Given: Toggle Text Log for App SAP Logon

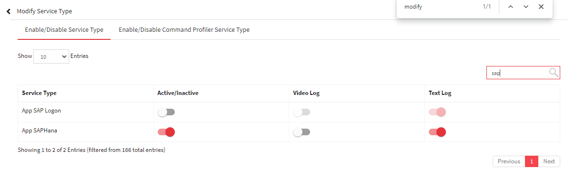Looking at the screenshot, I should coord(437,112).
